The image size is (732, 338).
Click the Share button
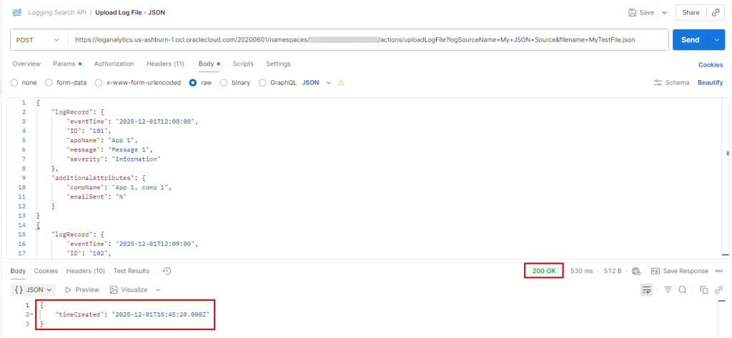tap(691, 13)
